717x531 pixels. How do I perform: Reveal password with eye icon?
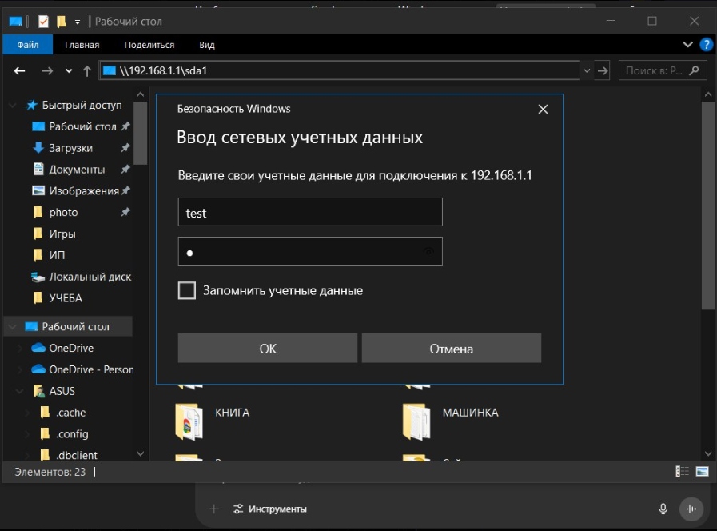coord(428,252)
